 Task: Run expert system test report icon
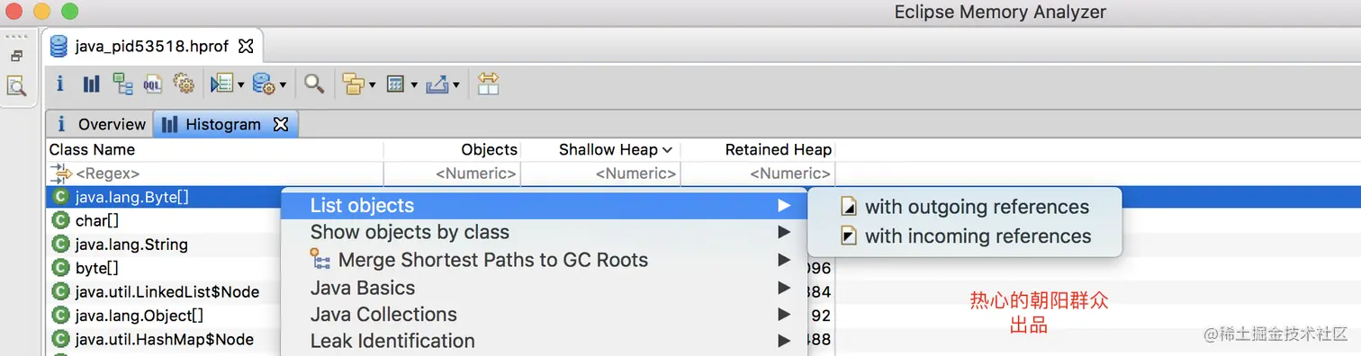click(x=221, y=84)
